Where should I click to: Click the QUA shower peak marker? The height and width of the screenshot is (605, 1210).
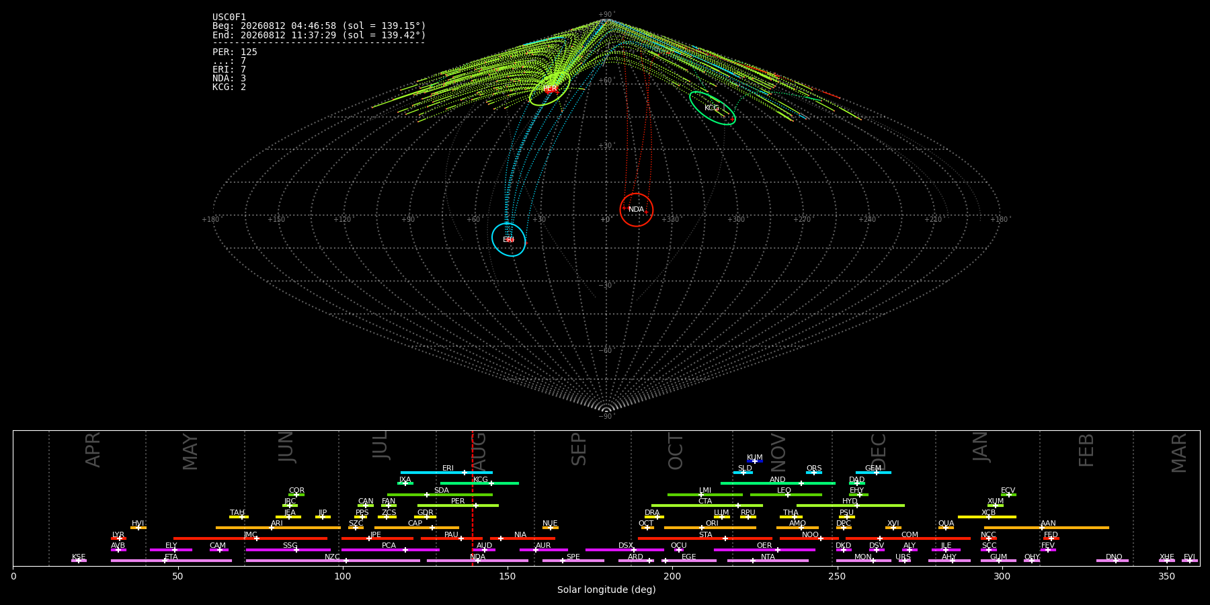pyautogui.click(x=945, y=528)
